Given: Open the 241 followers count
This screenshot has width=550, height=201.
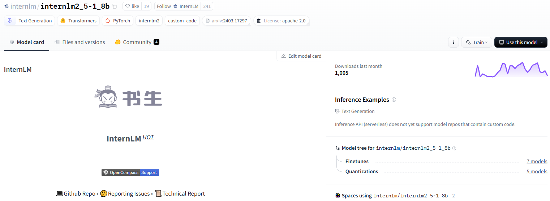Looking at the screenshot, I should pos(207,6).
